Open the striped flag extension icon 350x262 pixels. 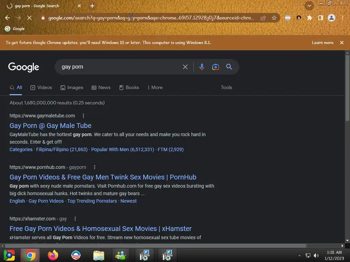click(x=288, y=18)
